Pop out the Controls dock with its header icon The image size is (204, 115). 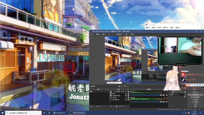[202, 89]
